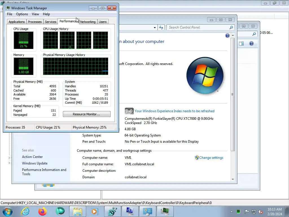289x217 pixels.
Task: Open address bar history dropdown arrow
Action: (155, 27)
